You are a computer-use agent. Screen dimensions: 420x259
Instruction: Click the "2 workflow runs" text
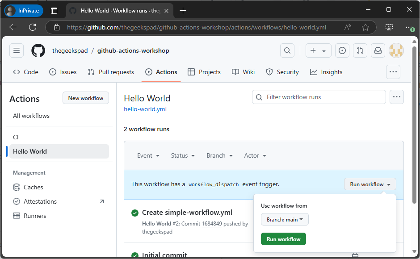[x=147, y=129]
